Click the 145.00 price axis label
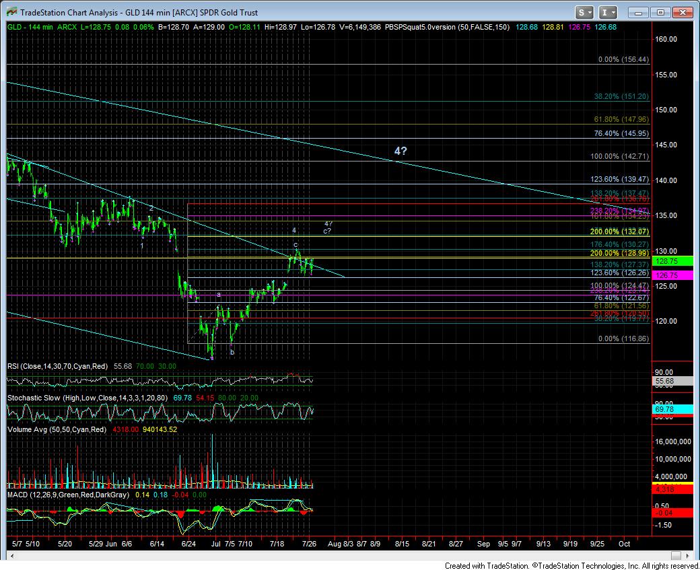The image size is (700, 570). point(666,145)
